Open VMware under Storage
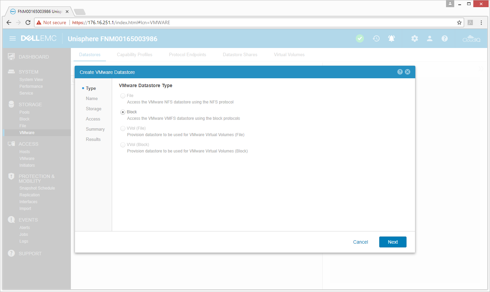This screenshot has height=292, width=490. click(27, 133)
